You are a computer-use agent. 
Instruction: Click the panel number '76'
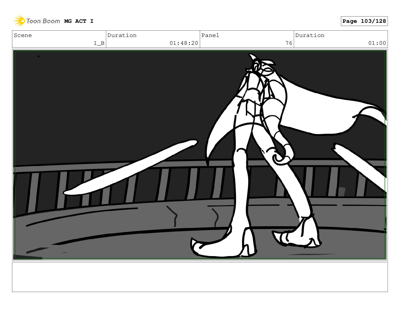pos(289,43)
